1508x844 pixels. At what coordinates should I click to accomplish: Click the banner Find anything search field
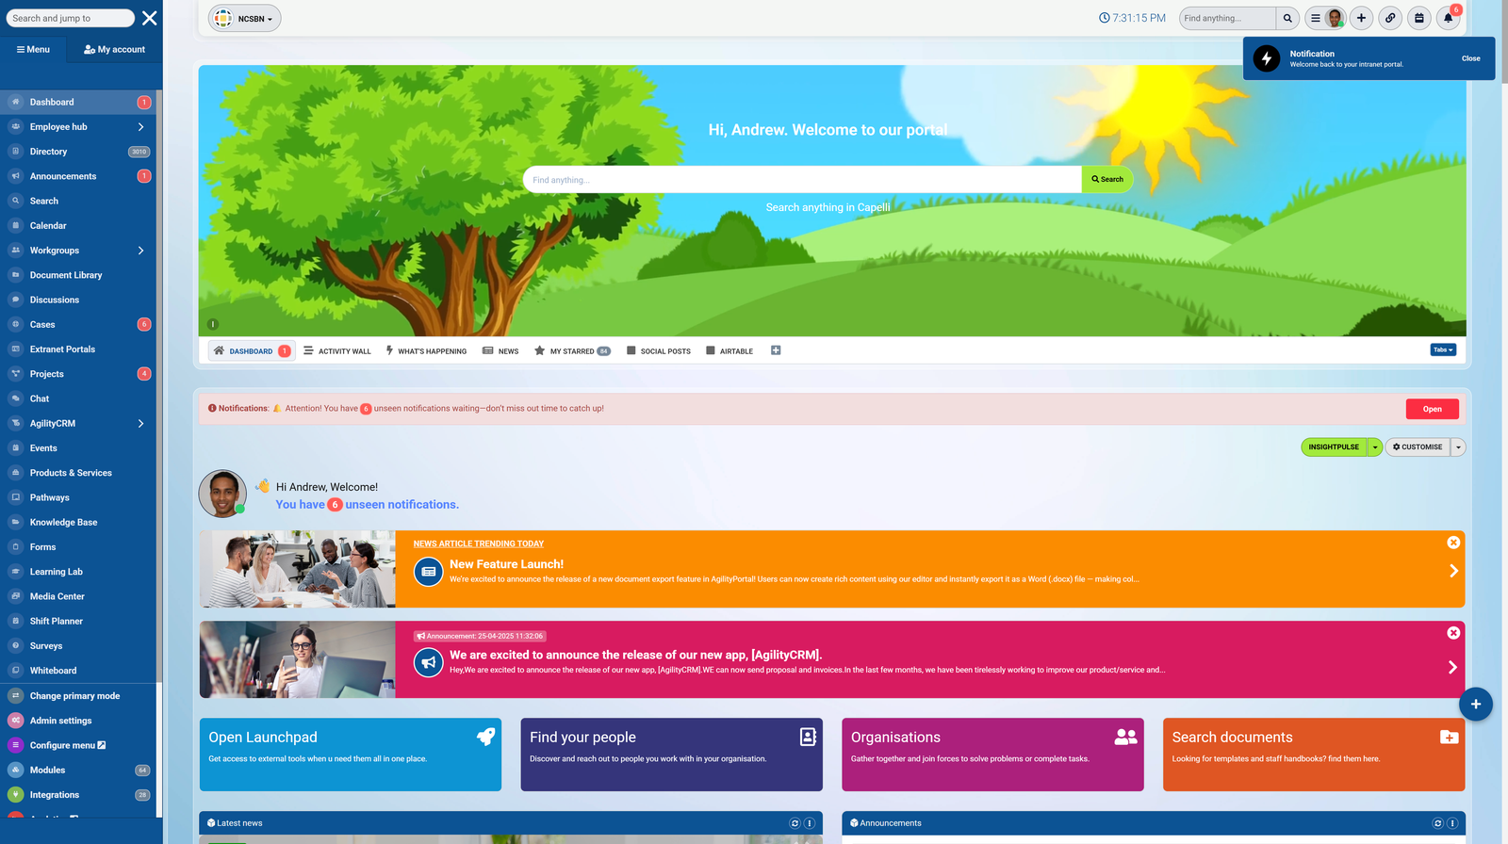[801, 180]
